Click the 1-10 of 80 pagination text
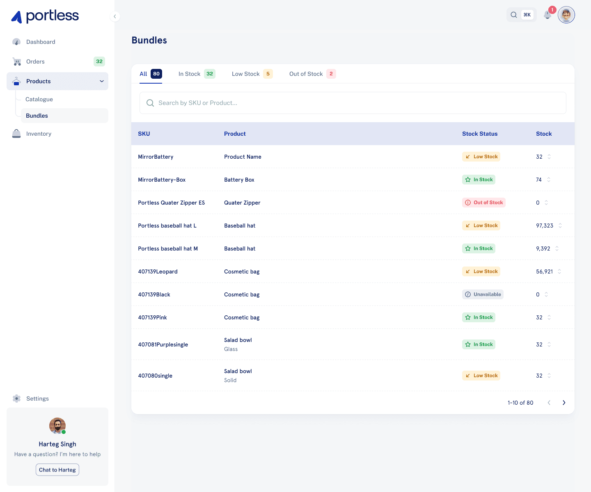This screenshot has height=492, width=591. pyautogui.click(x=520, y=403)
